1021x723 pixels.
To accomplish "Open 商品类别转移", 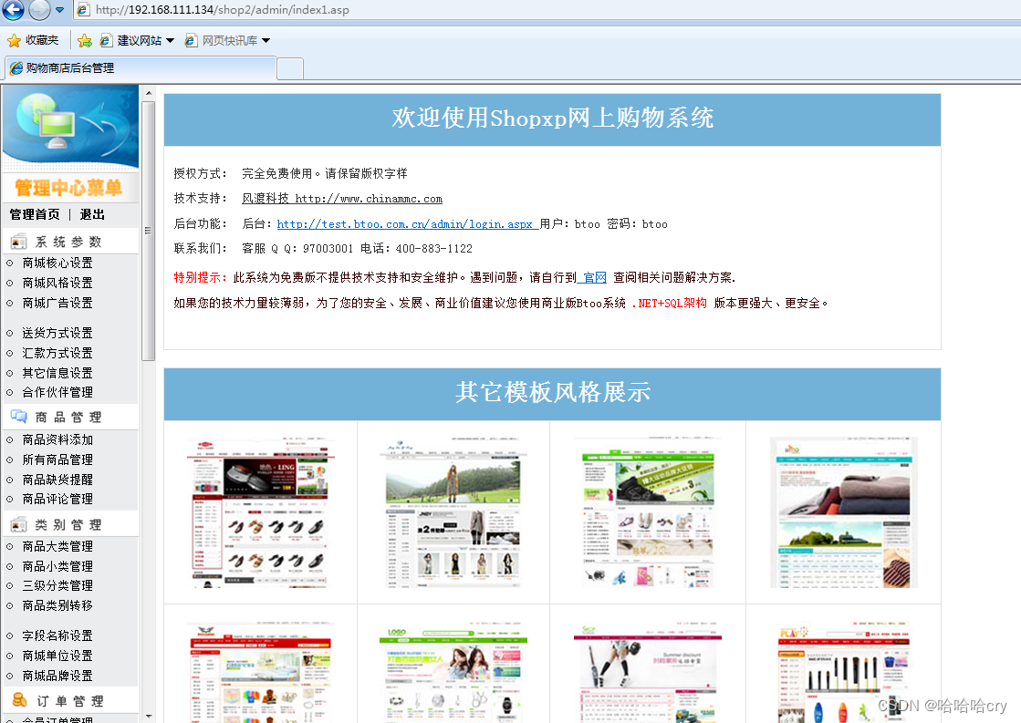I will [x=57, y=606].
